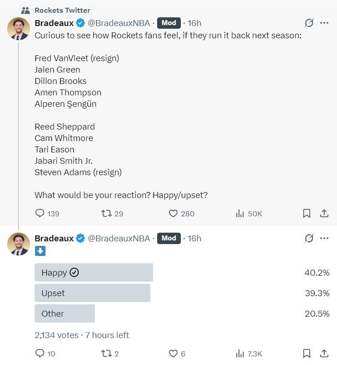337x365 pixels.
Task: Open the 16h timestamp of poll post
Action: coord(194,238)
